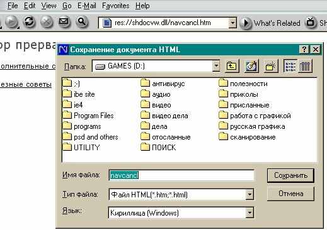Click the page icon in address bar
327x230 pixels.
click(x=106, y=23)
